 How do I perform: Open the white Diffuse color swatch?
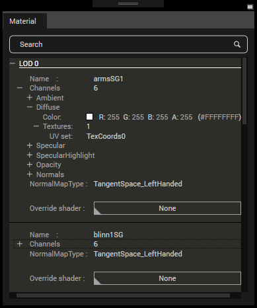click(89, 117)
